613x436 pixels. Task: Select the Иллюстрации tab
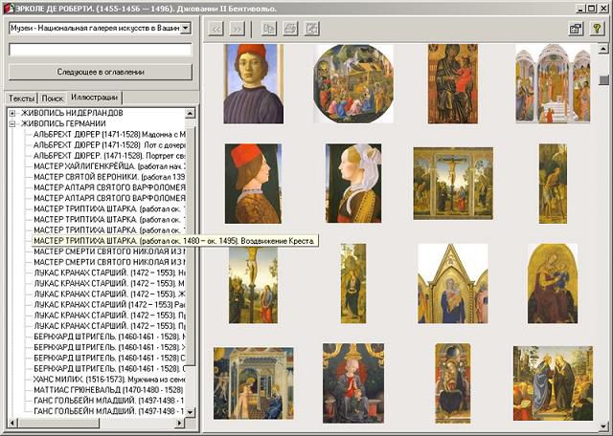coord(94,98)
